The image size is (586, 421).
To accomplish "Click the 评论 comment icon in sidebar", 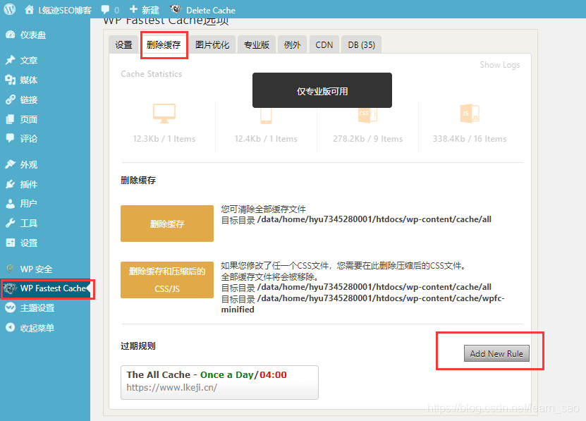I will pos(11,138).
